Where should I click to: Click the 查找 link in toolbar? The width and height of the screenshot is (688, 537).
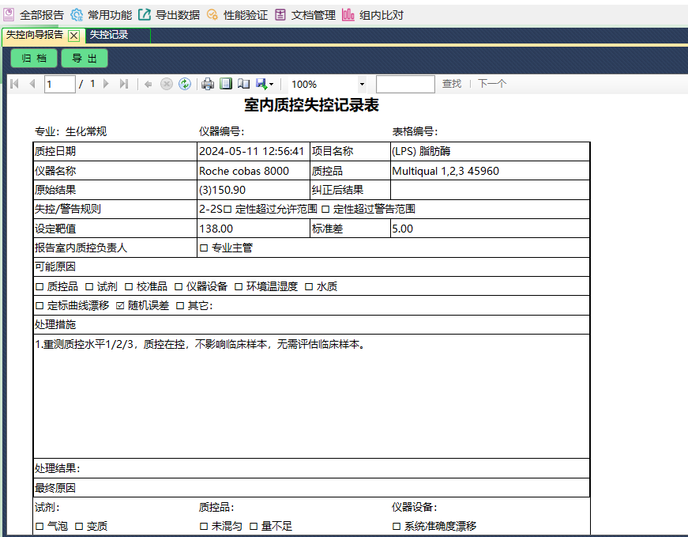click(451, 84)
